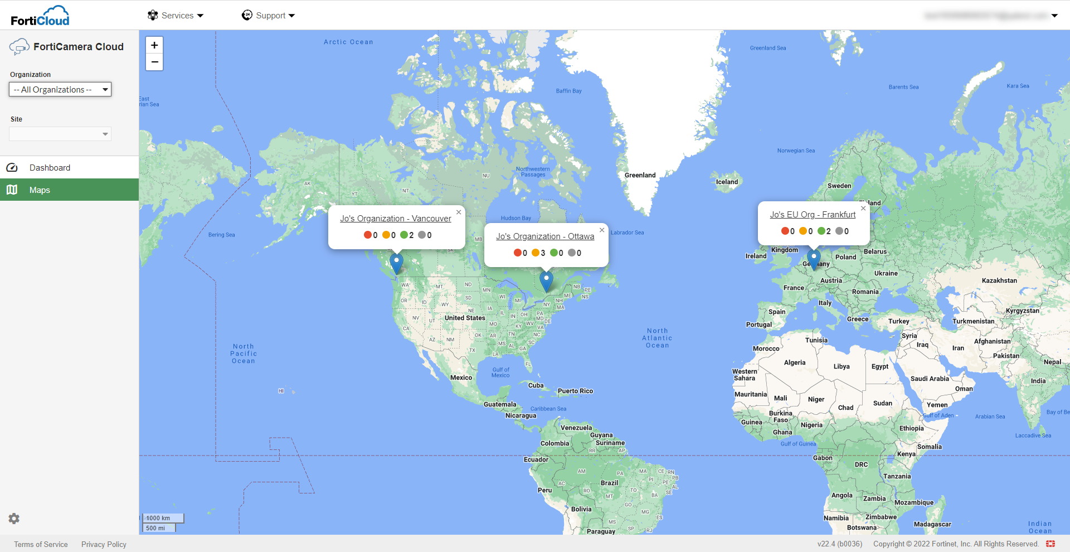Open the Terms of Service link
This screenshot has width=1070, height=552.
(41, 544)
